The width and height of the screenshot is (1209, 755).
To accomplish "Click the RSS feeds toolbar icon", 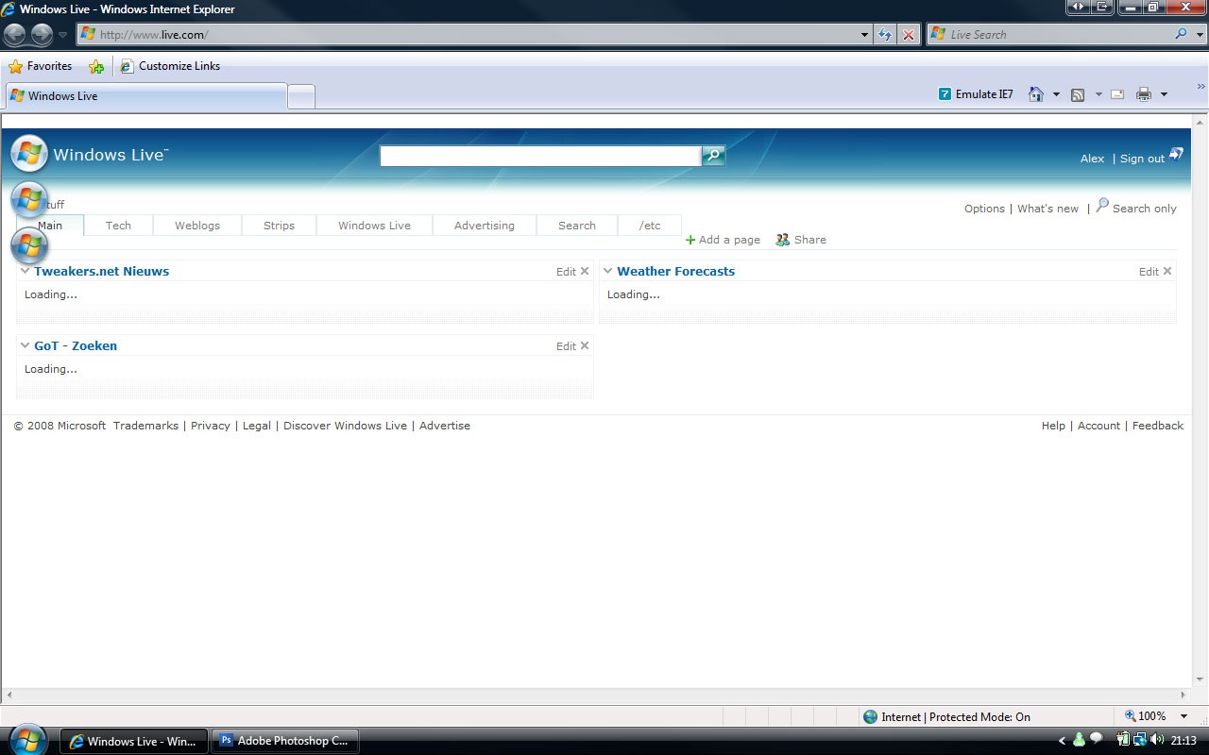I will point(1078,94).
